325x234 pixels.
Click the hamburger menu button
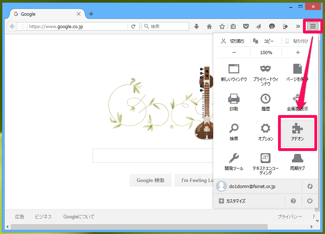point(313,26)
